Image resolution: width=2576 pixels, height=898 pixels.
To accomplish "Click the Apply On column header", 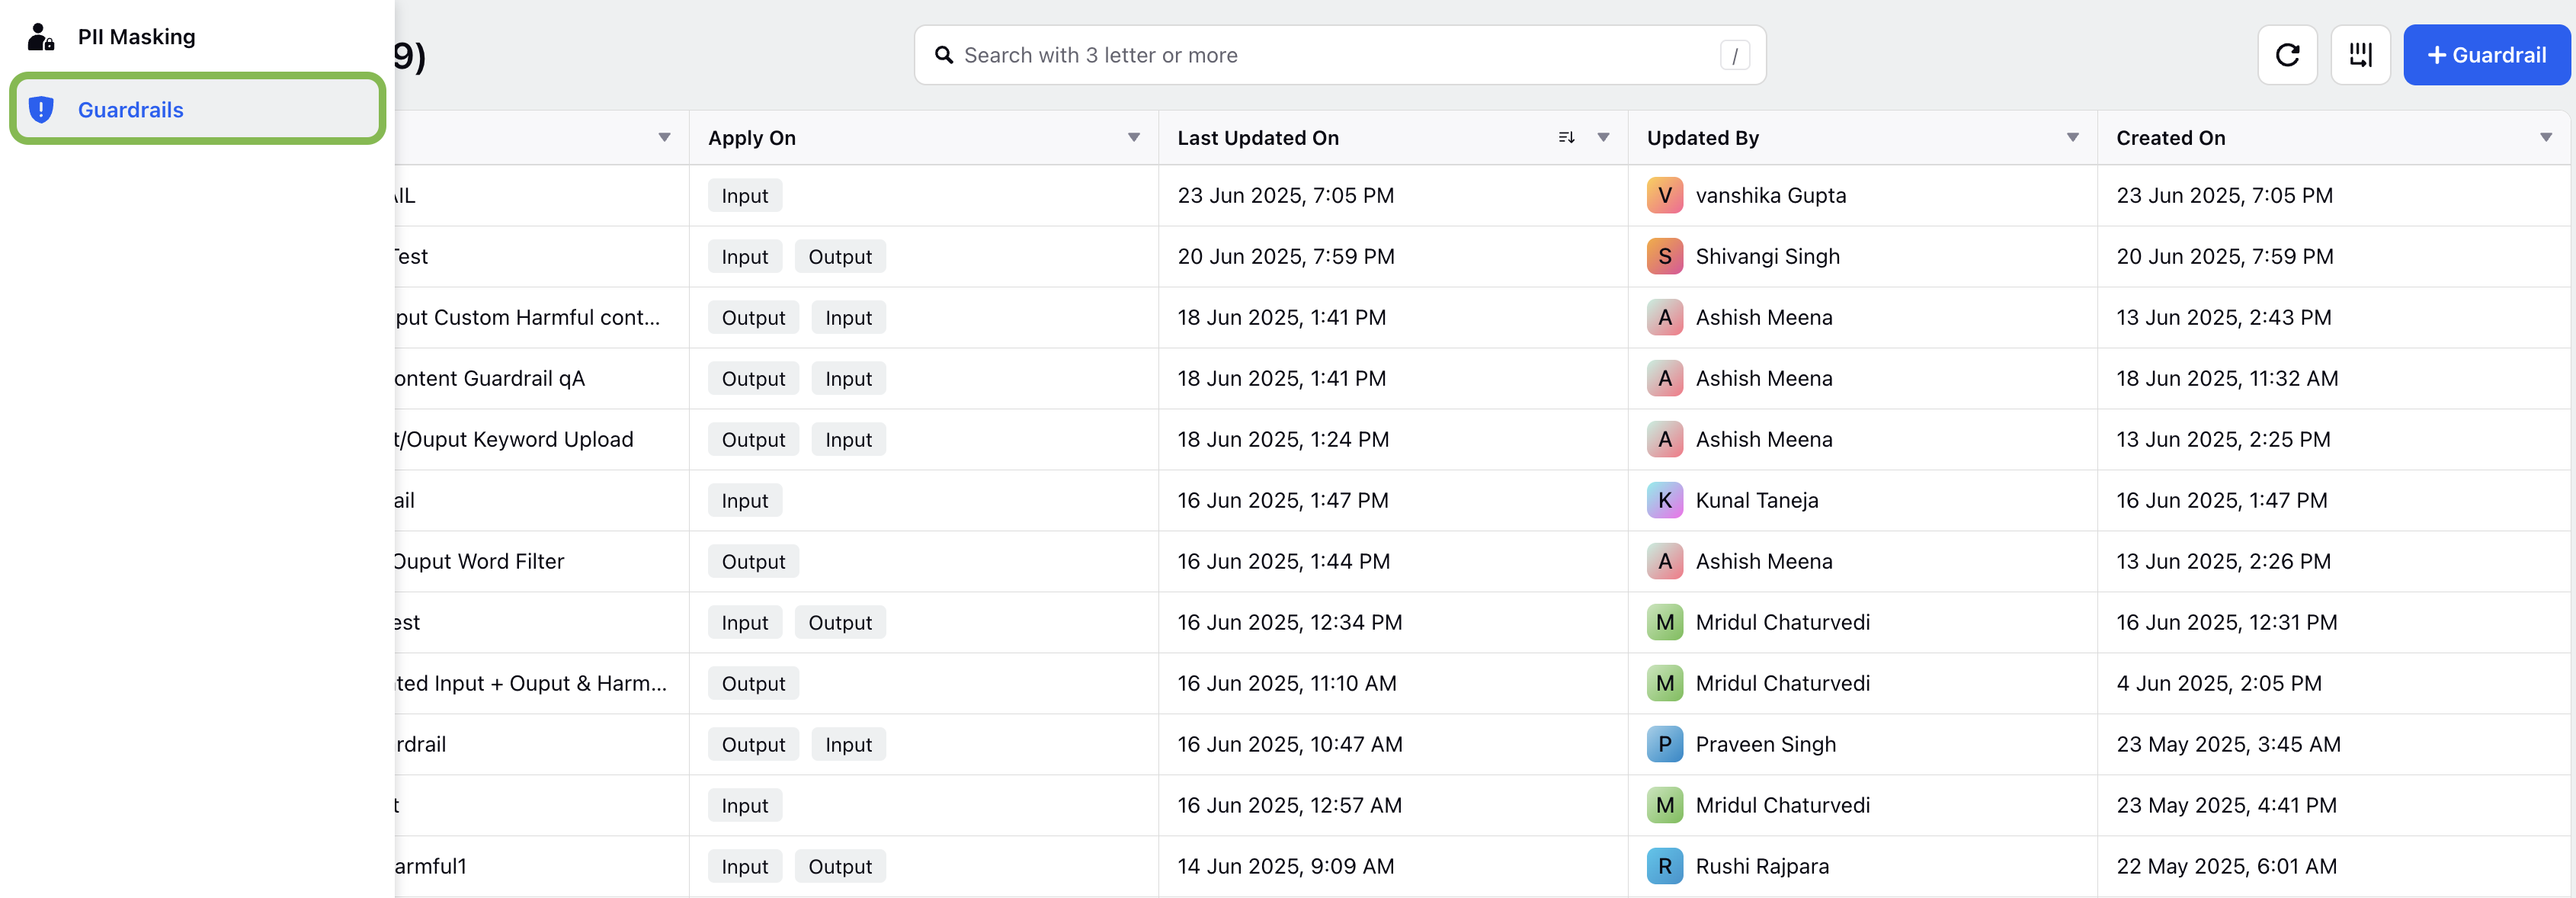I will [x=752, y=138].
